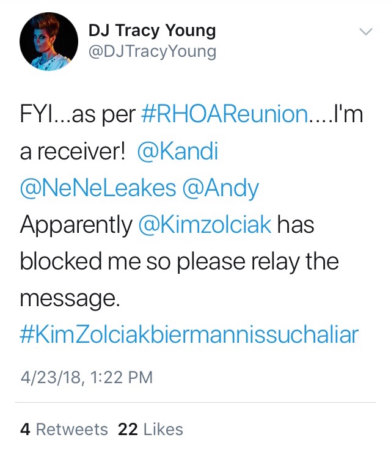
Task: Click the display name DJ Tracy Young
Action: (152, 31)
